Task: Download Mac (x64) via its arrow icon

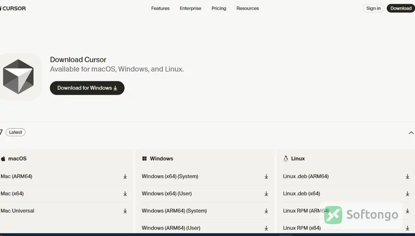Action: click(125, 194)
